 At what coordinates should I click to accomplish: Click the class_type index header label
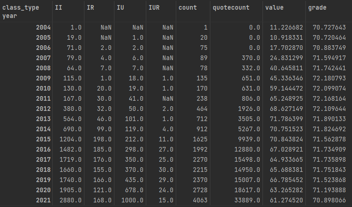pyautogui.click(x=21, y=8)
